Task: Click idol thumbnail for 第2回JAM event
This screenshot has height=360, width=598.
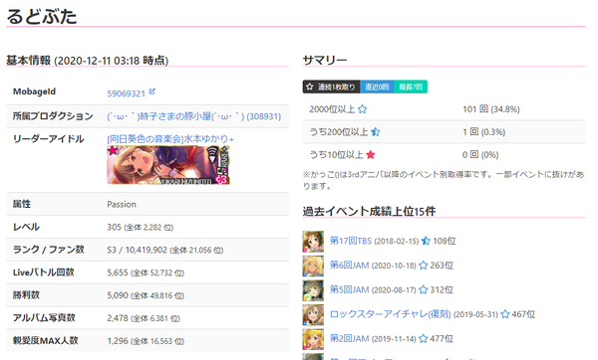Action: coord(313,339)
